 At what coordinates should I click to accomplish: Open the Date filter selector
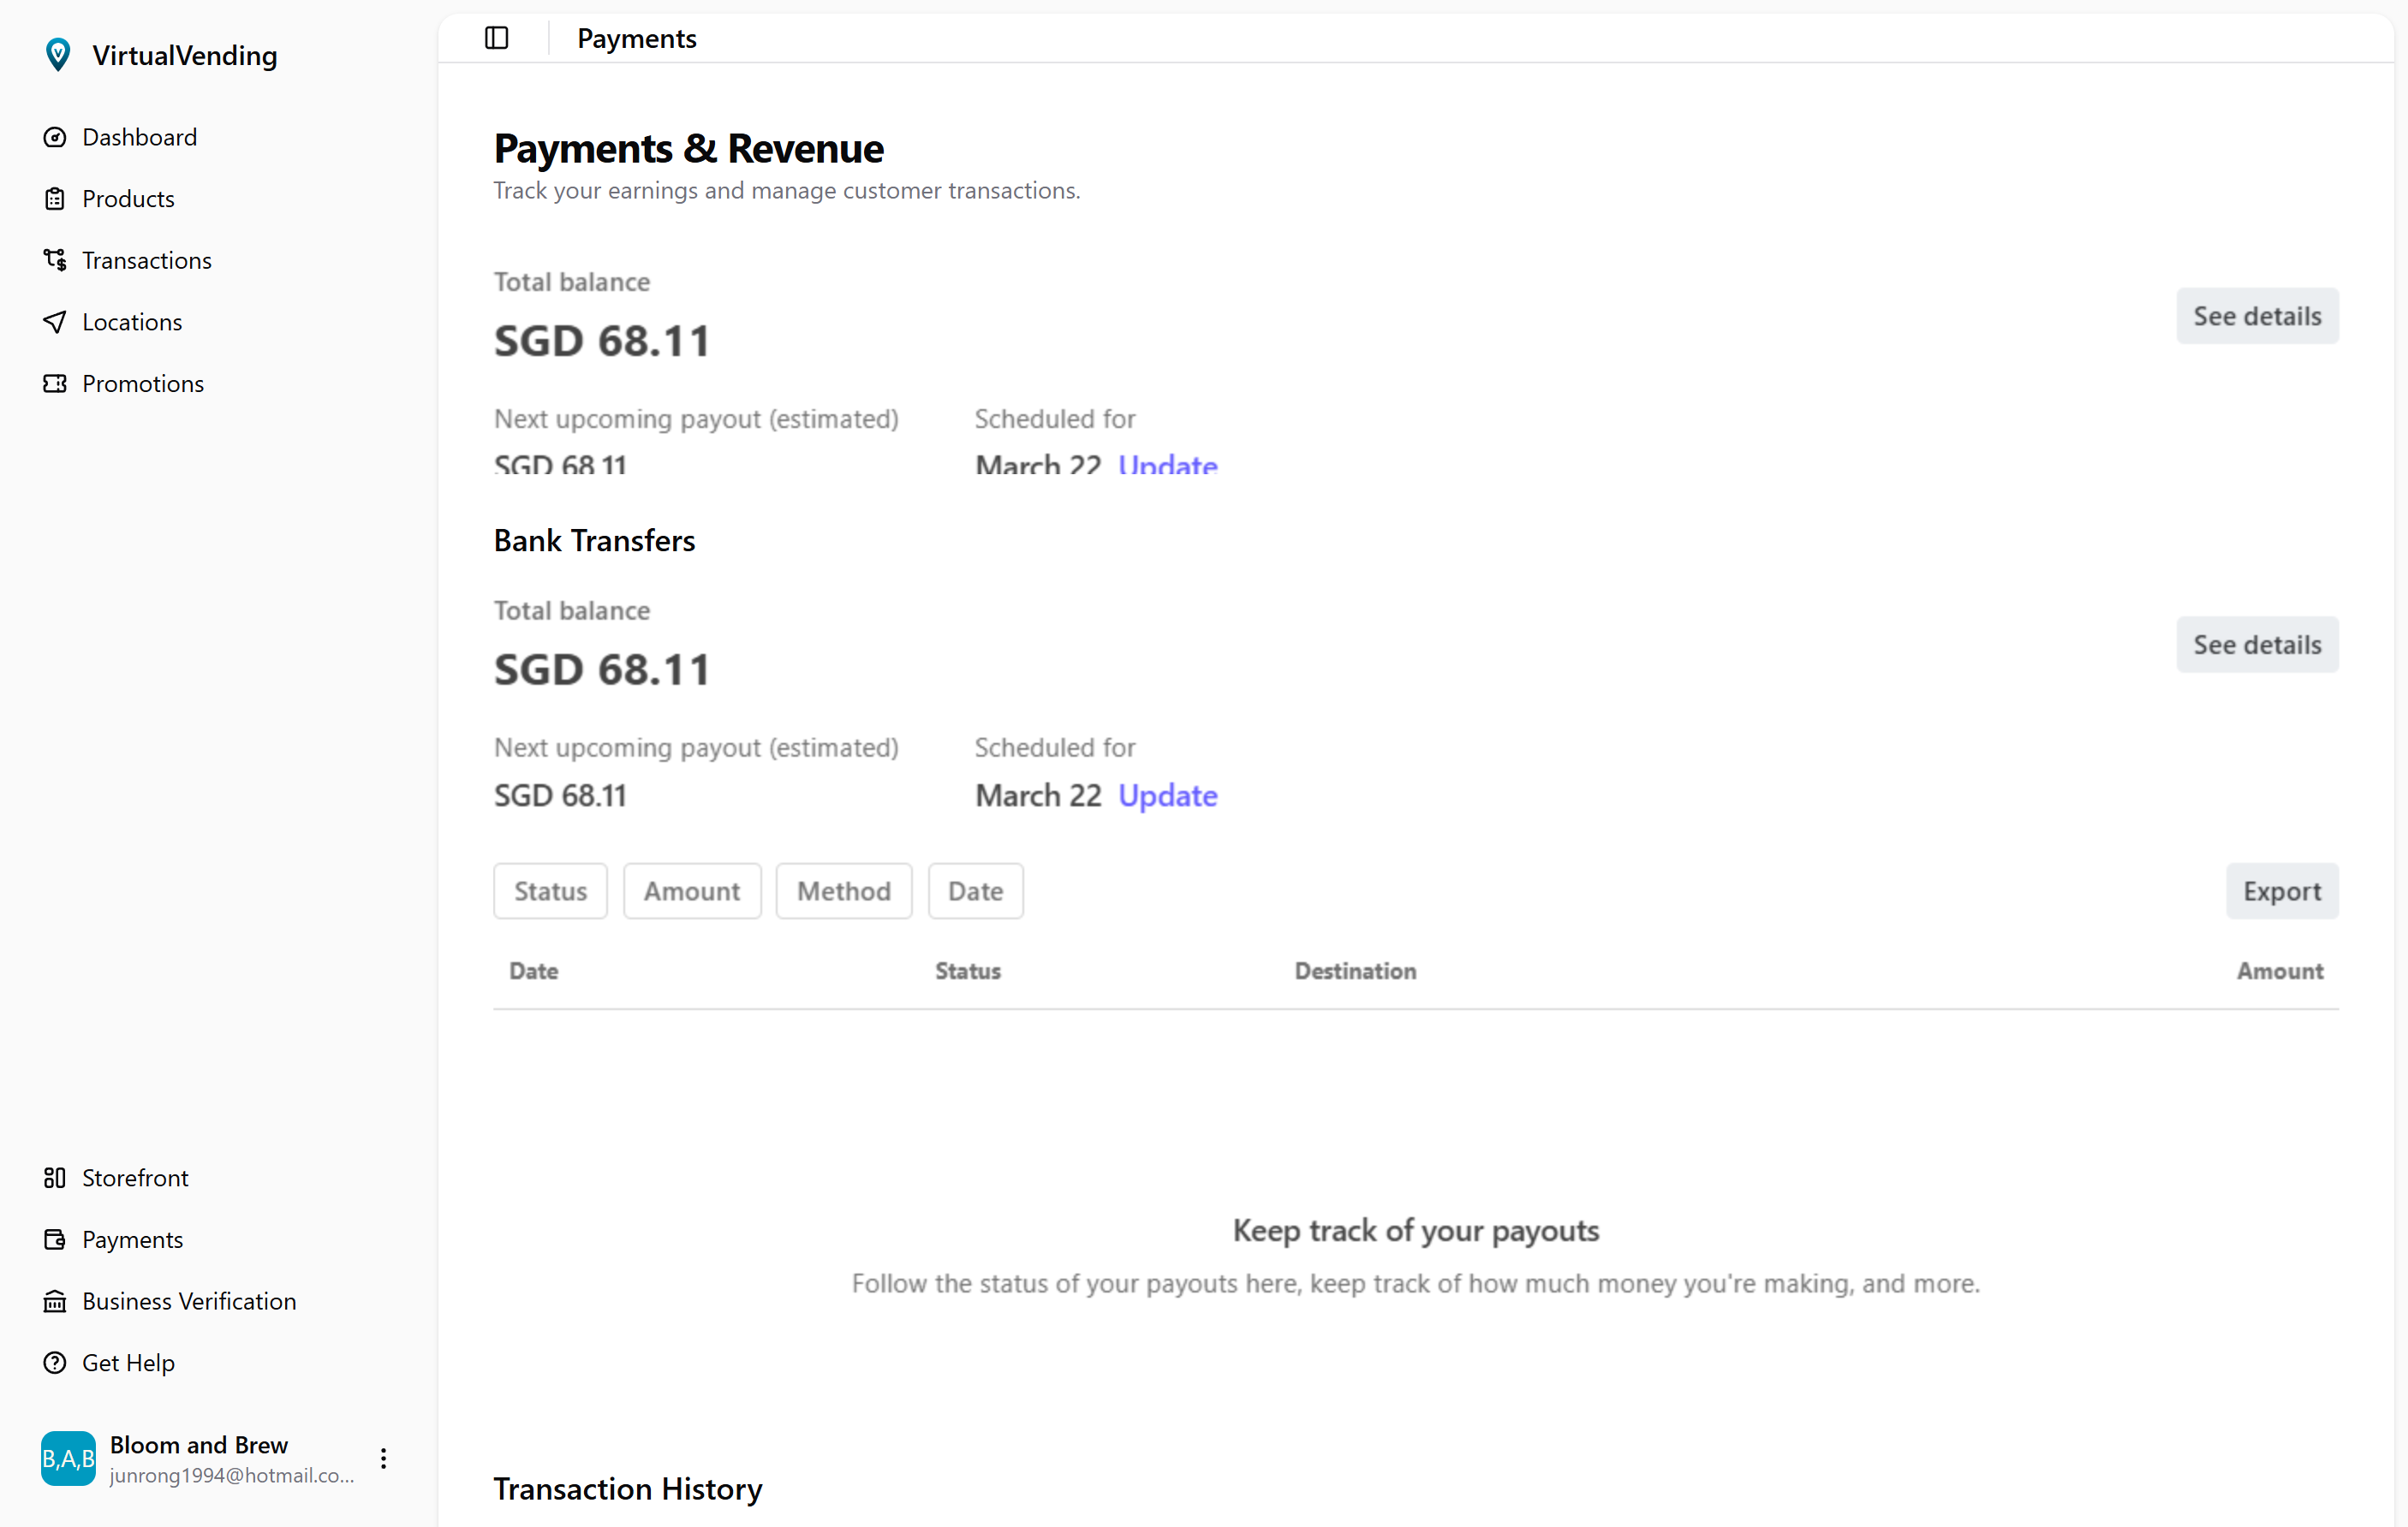(x=975, y=890)
